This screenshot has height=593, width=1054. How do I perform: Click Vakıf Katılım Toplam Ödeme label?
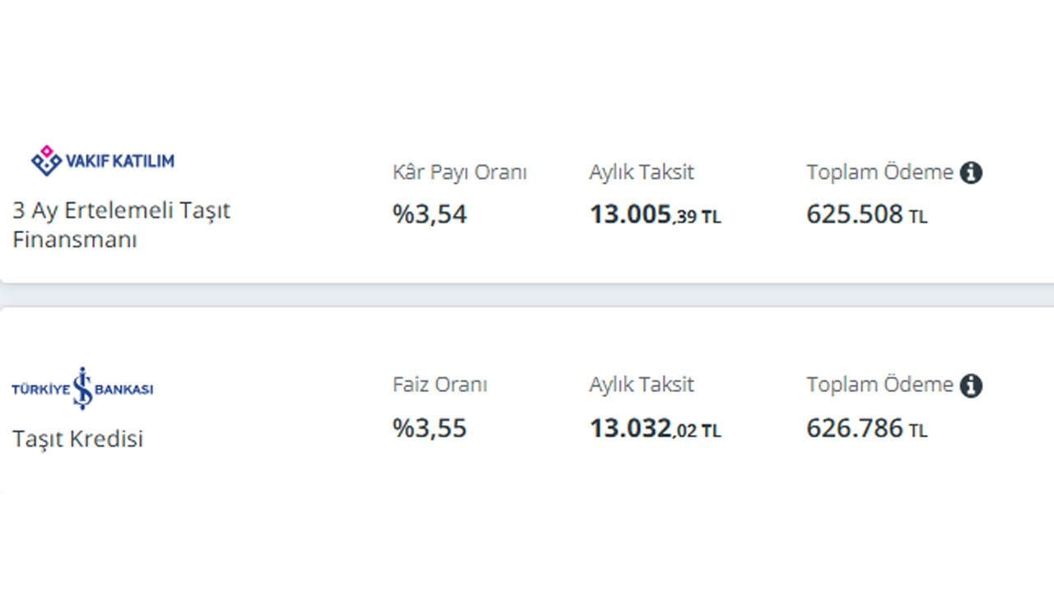[879, 173]
